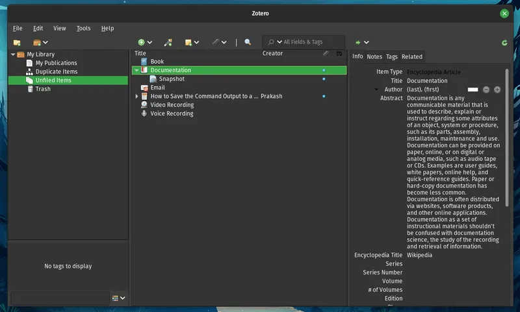Click the Add Attachment paperclip icon
This screenshot has width=520, height=312.
[216, 42]
